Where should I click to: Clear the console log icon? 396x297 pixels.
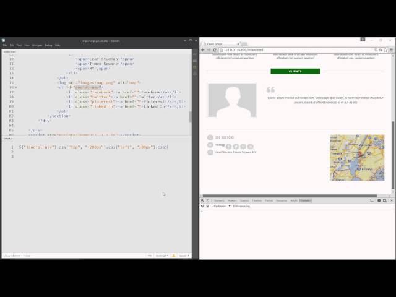tap(202, 206)
